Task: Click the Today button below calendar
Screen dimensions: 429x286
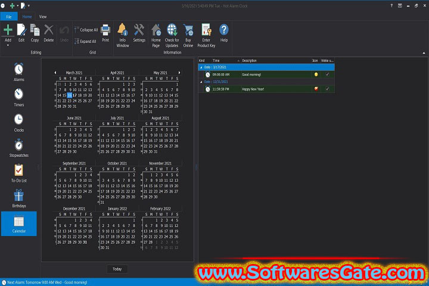Action: click(x=117, y=269)
